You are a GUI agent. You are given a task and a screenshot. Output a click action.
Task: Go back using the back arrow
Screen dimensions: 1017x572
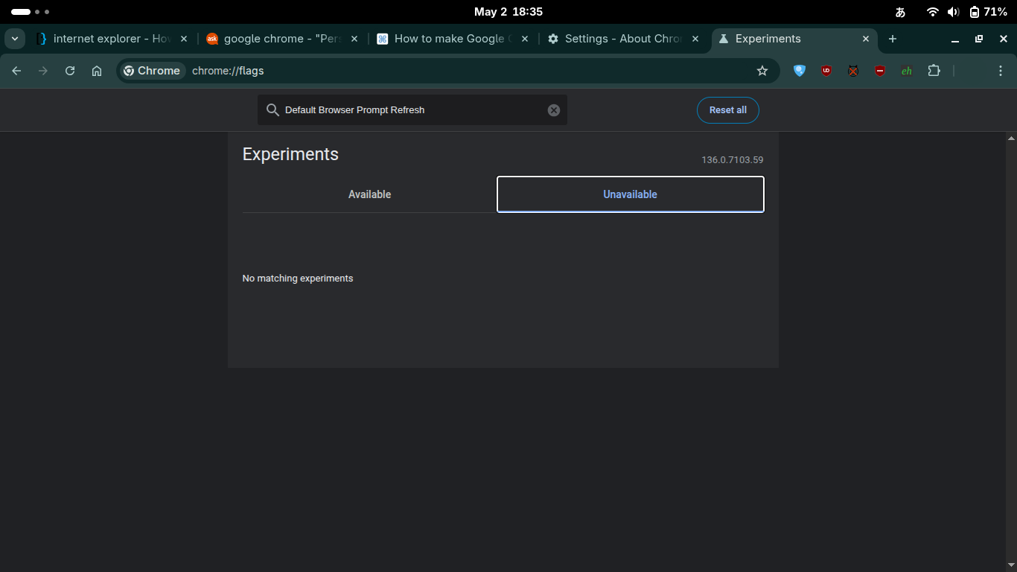coord(16,71)
